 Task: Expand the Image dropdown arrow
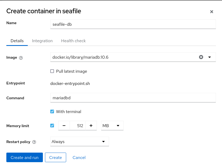click(x=210, y=57)
